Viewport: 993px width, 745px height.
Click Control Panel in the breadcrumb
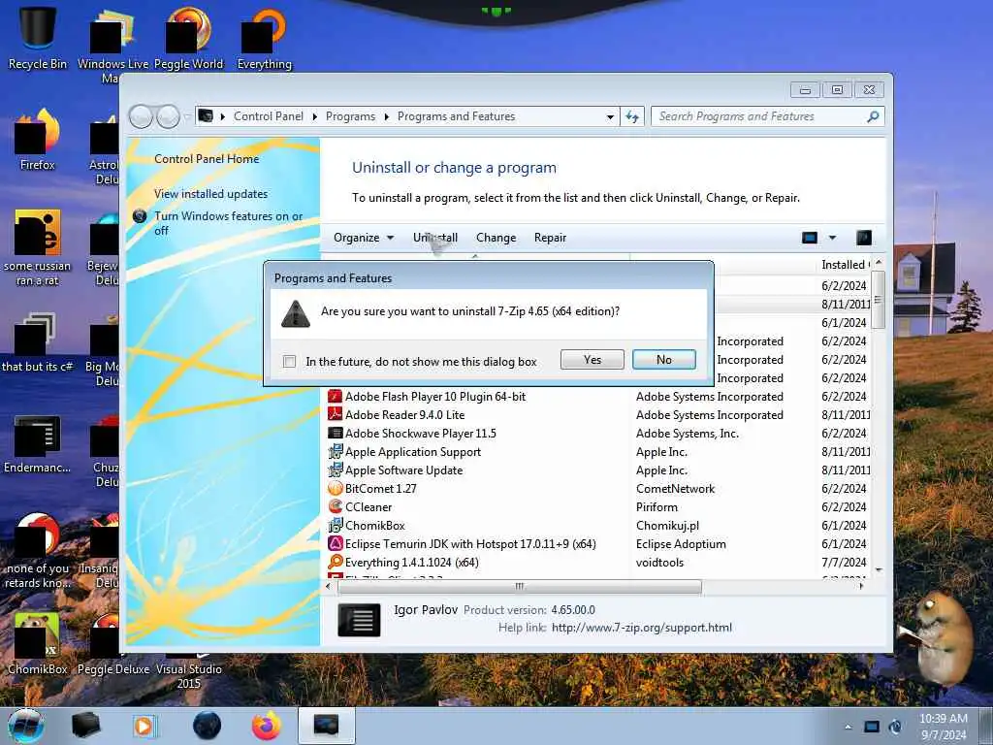coord(269,116)
